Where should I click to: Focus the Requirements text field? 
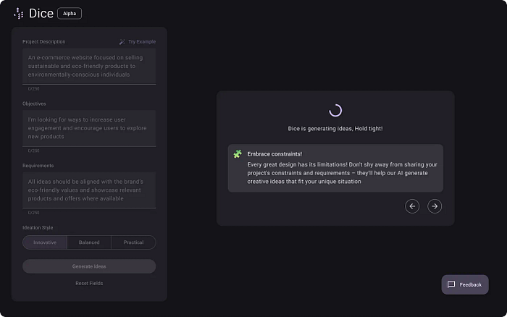coord(89,190)
